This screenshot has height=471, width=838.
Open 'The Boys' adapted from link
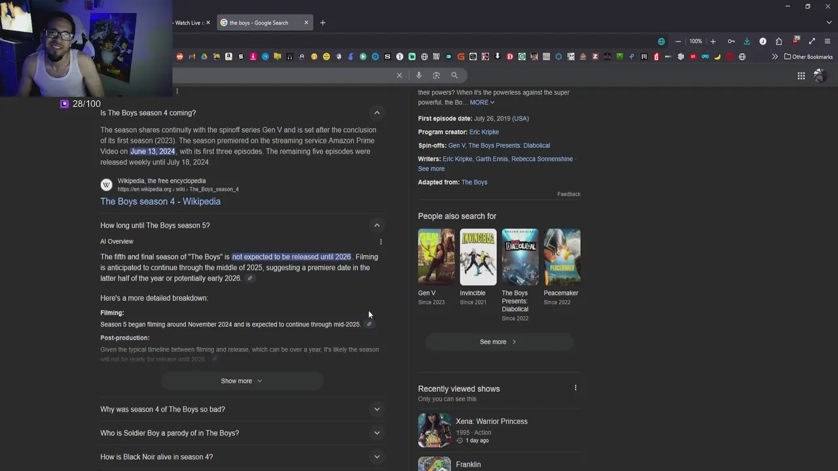pos(475,183)
